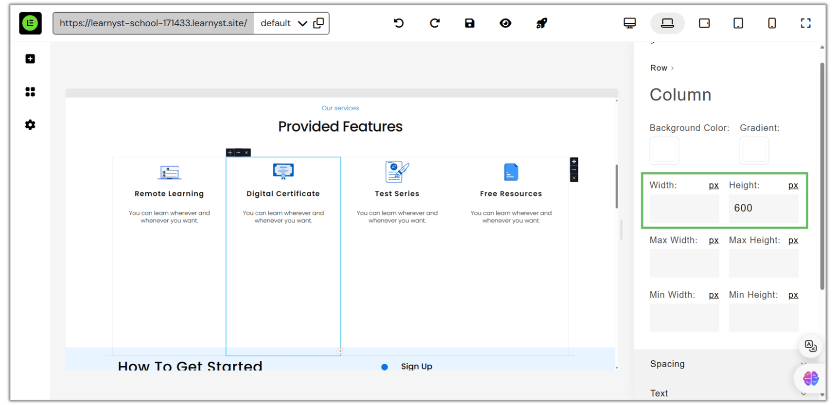Go to Row in the breadcrumb
The width and height of the screenshot is (836, 405).
[659, 68]
